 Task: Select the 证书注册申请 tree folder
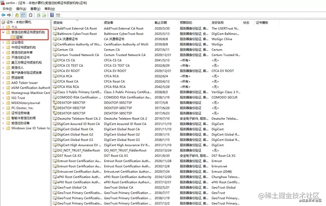20,113
